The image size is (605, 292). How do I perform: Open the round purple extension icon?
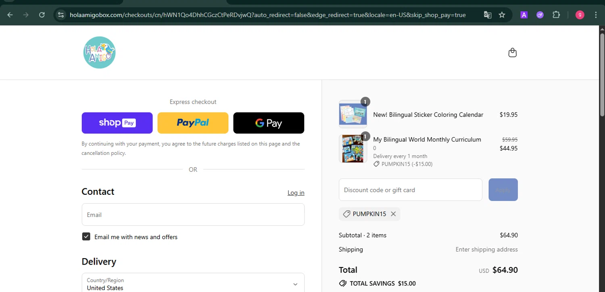click(540, 15)
